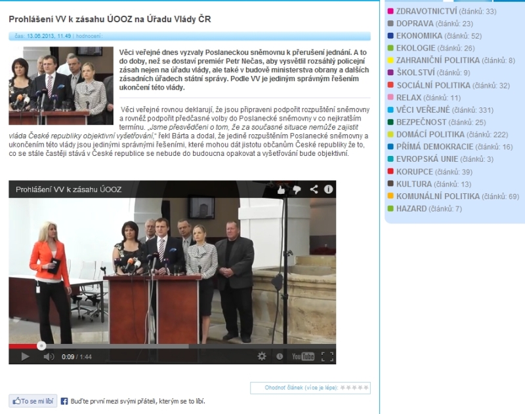Dislike the video with thumbs-down icon

(297, 189)
